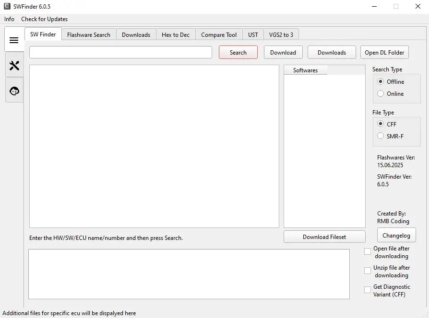
Task: Go to the Compare Tool tab
Action: point(219,34)
